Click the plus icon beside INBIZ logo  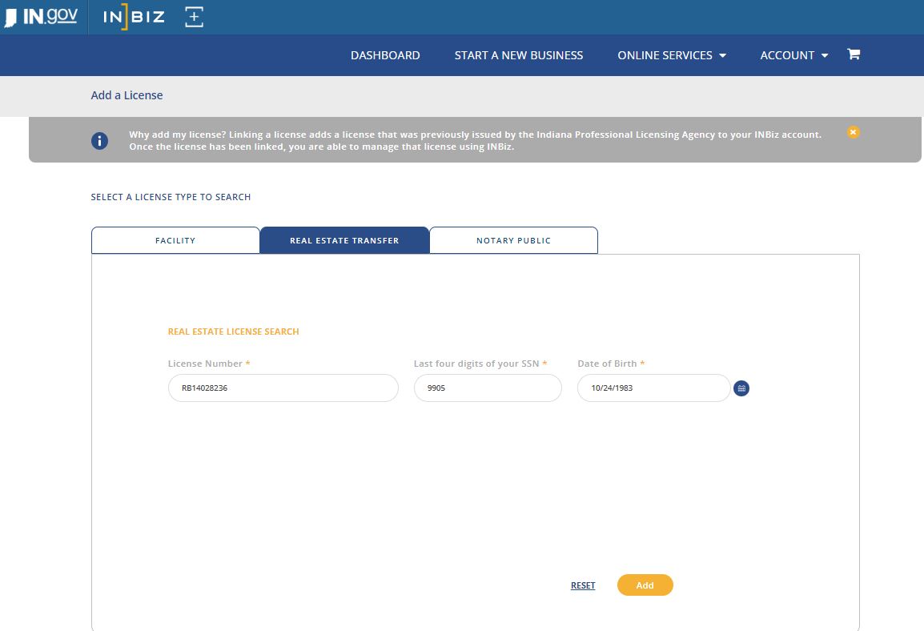[194, 17]
